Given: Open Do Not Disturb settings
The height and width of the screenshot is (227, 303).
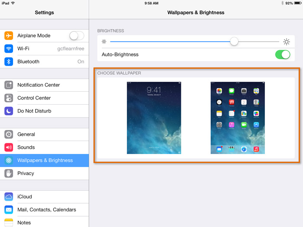Looking at the screenshot, I should click(x=45, y=111).
